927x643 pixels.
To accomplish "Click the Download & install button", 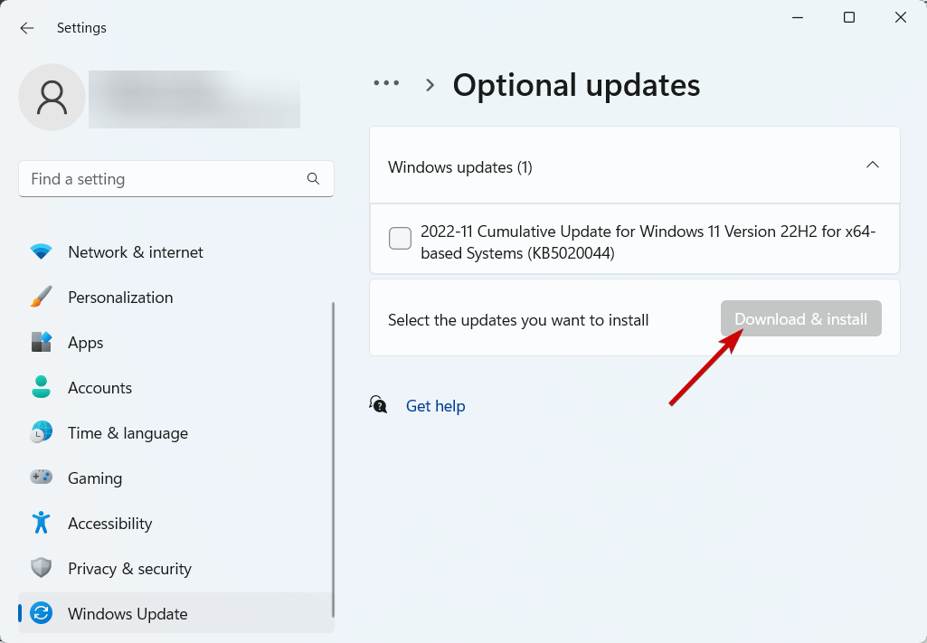I will tap(800, 318).
